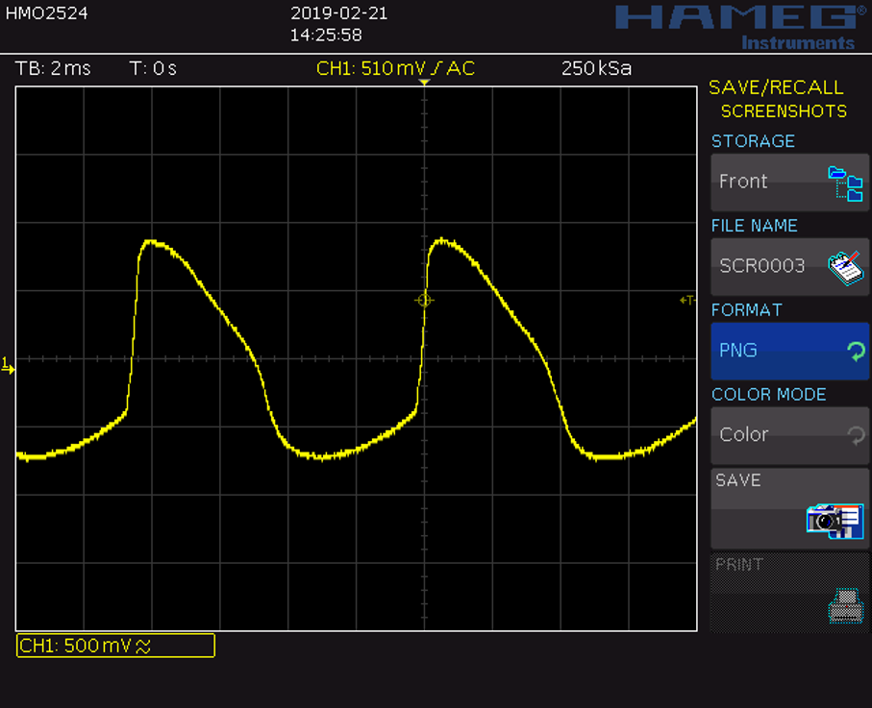Toggle the Color mode softkey
The image size is (872, 708).
tap(789, 436)
